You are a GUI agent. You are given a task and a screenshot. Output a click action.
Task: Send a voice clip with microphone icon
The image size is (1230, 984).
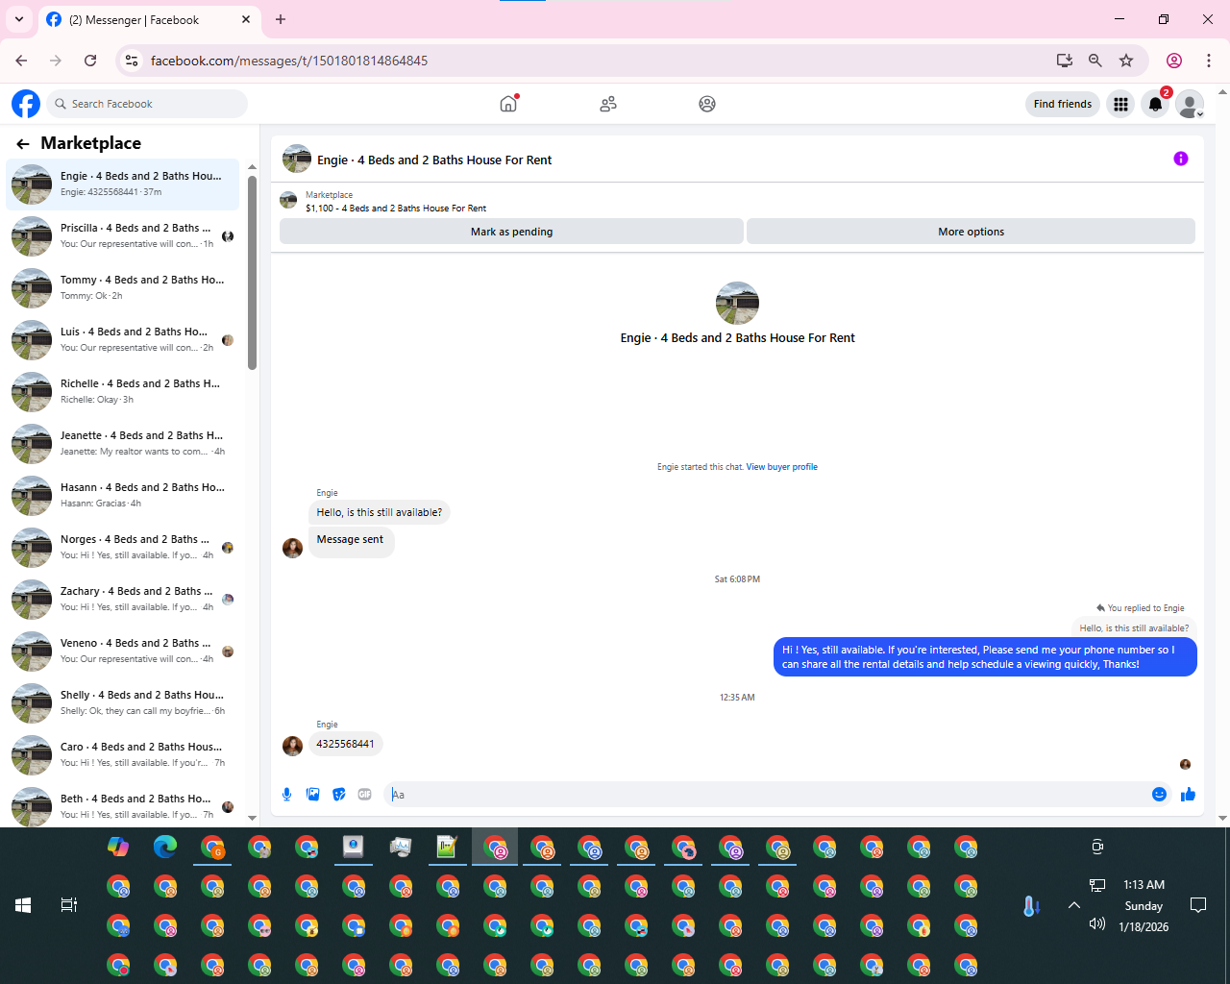286,794
